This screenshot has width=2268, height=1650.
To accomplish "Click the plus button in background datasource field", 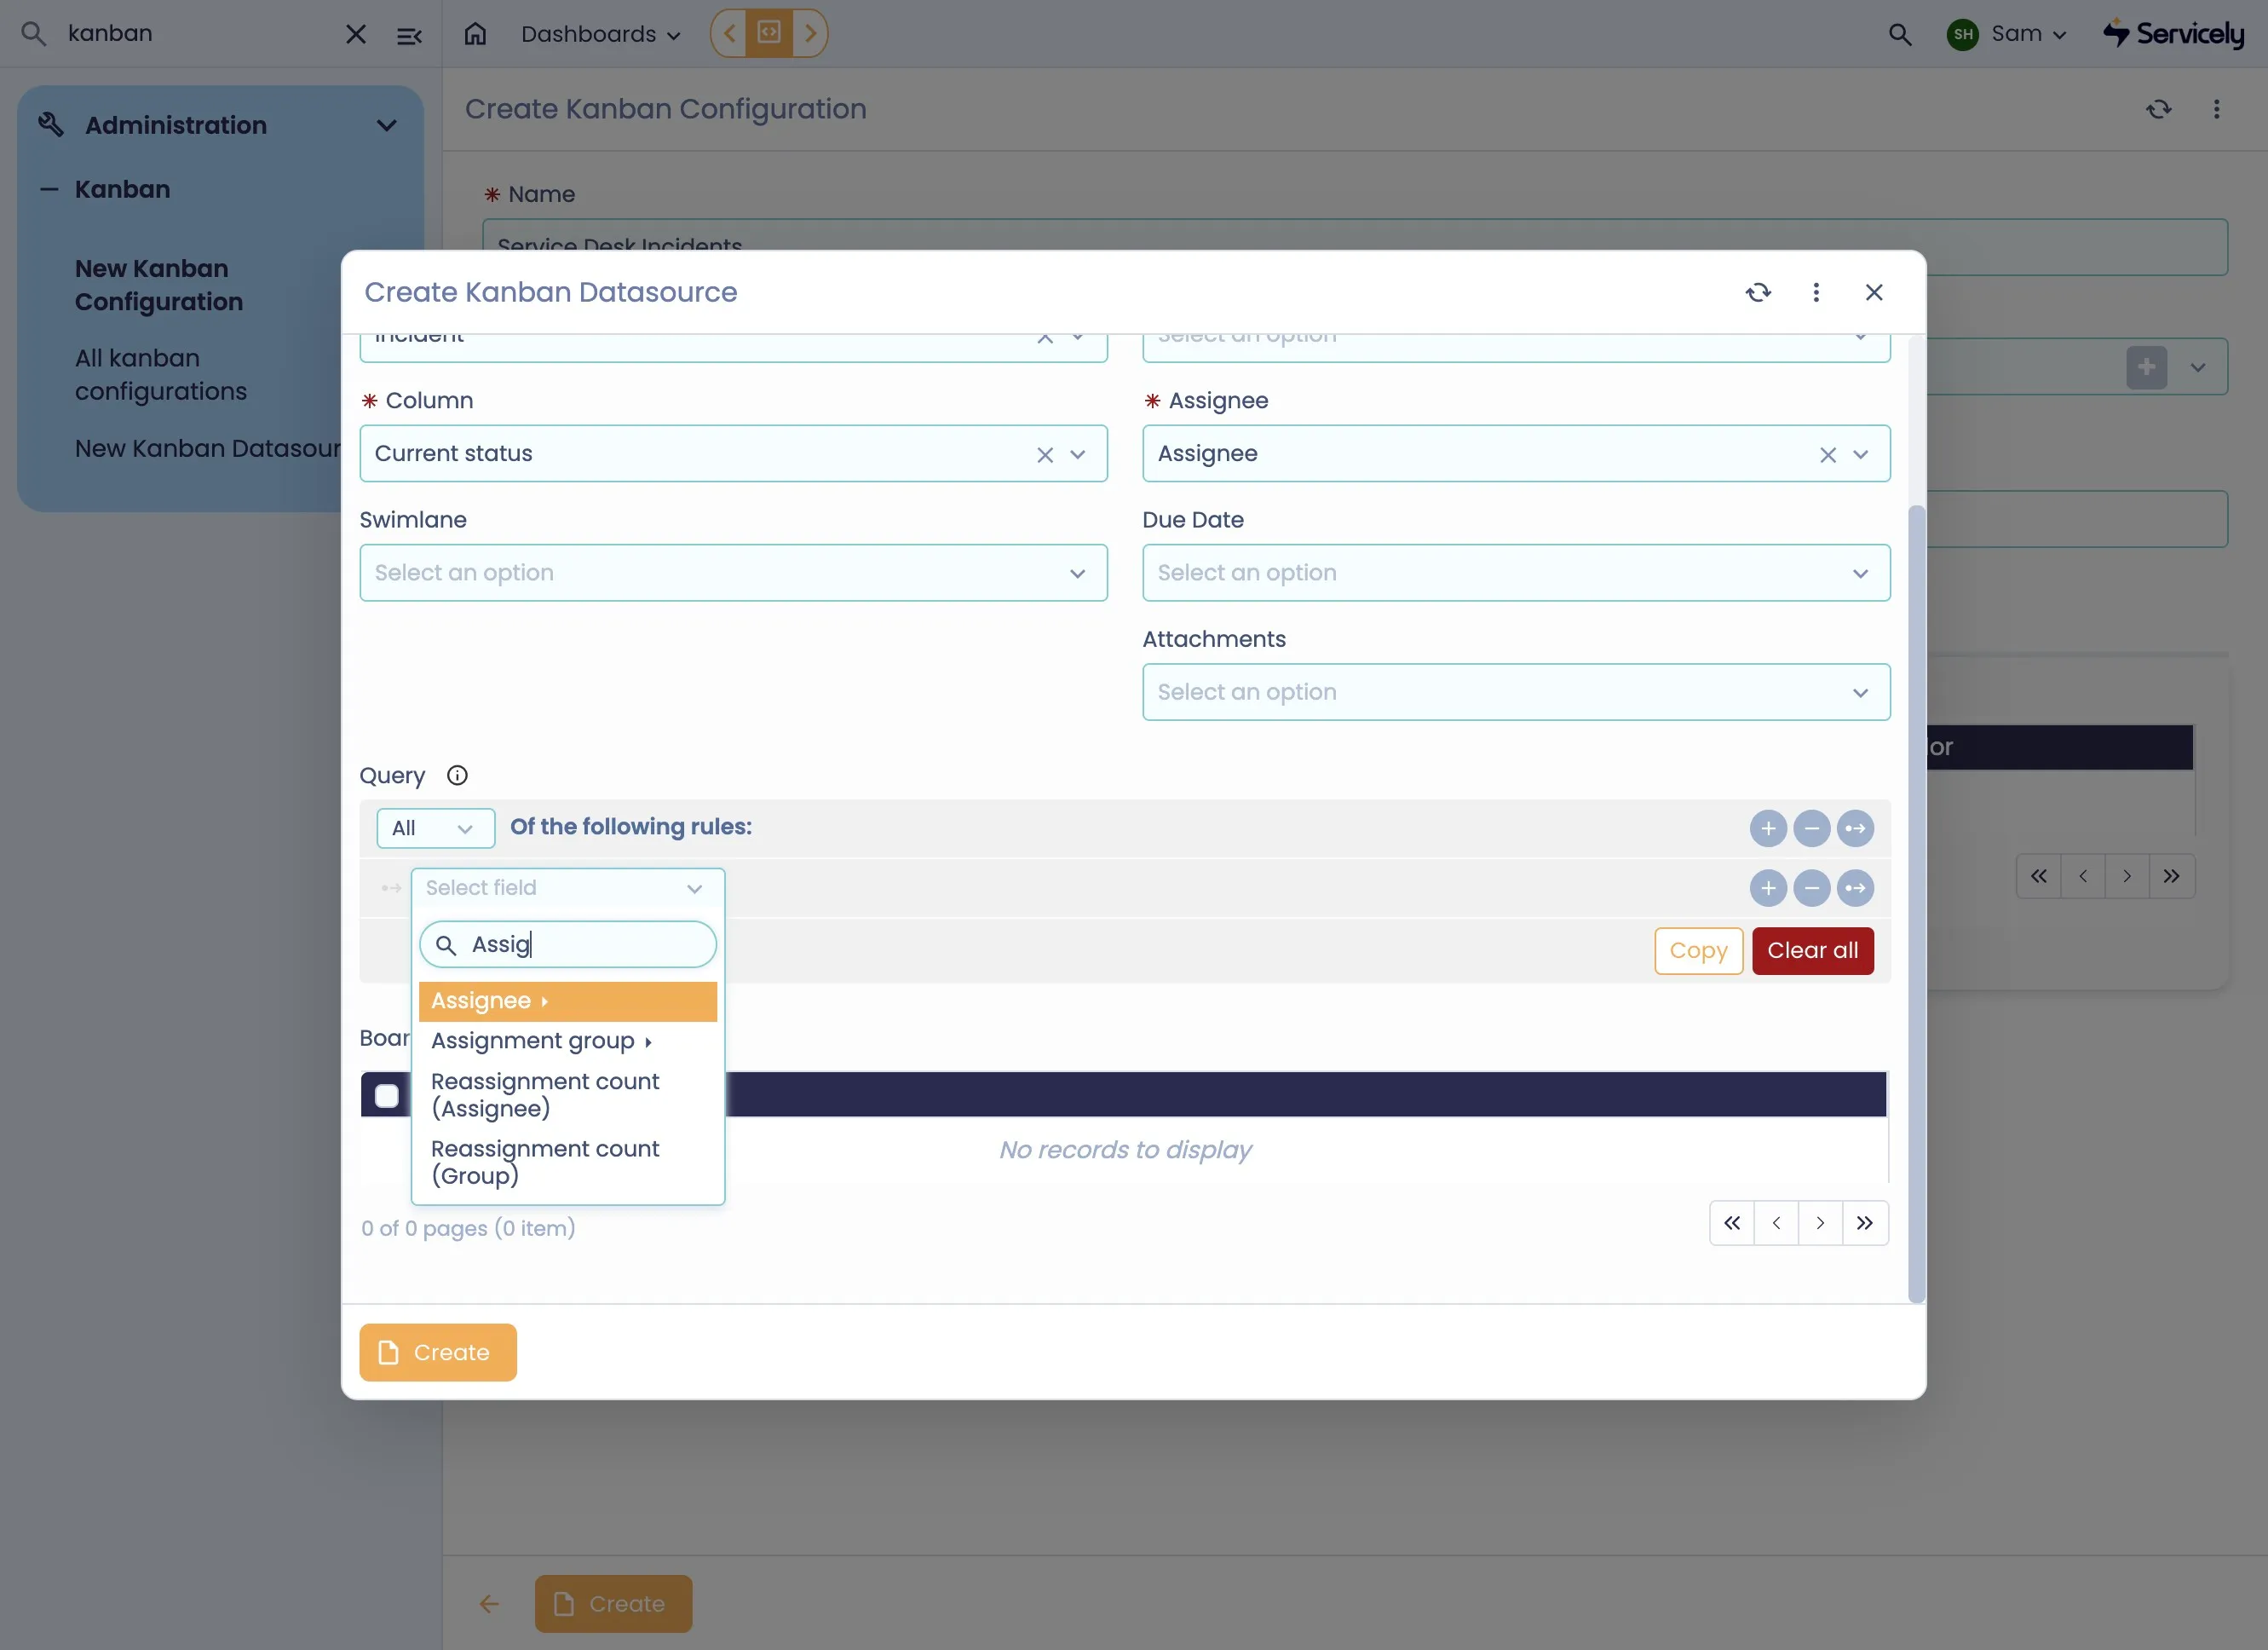I will point(2146,367).
